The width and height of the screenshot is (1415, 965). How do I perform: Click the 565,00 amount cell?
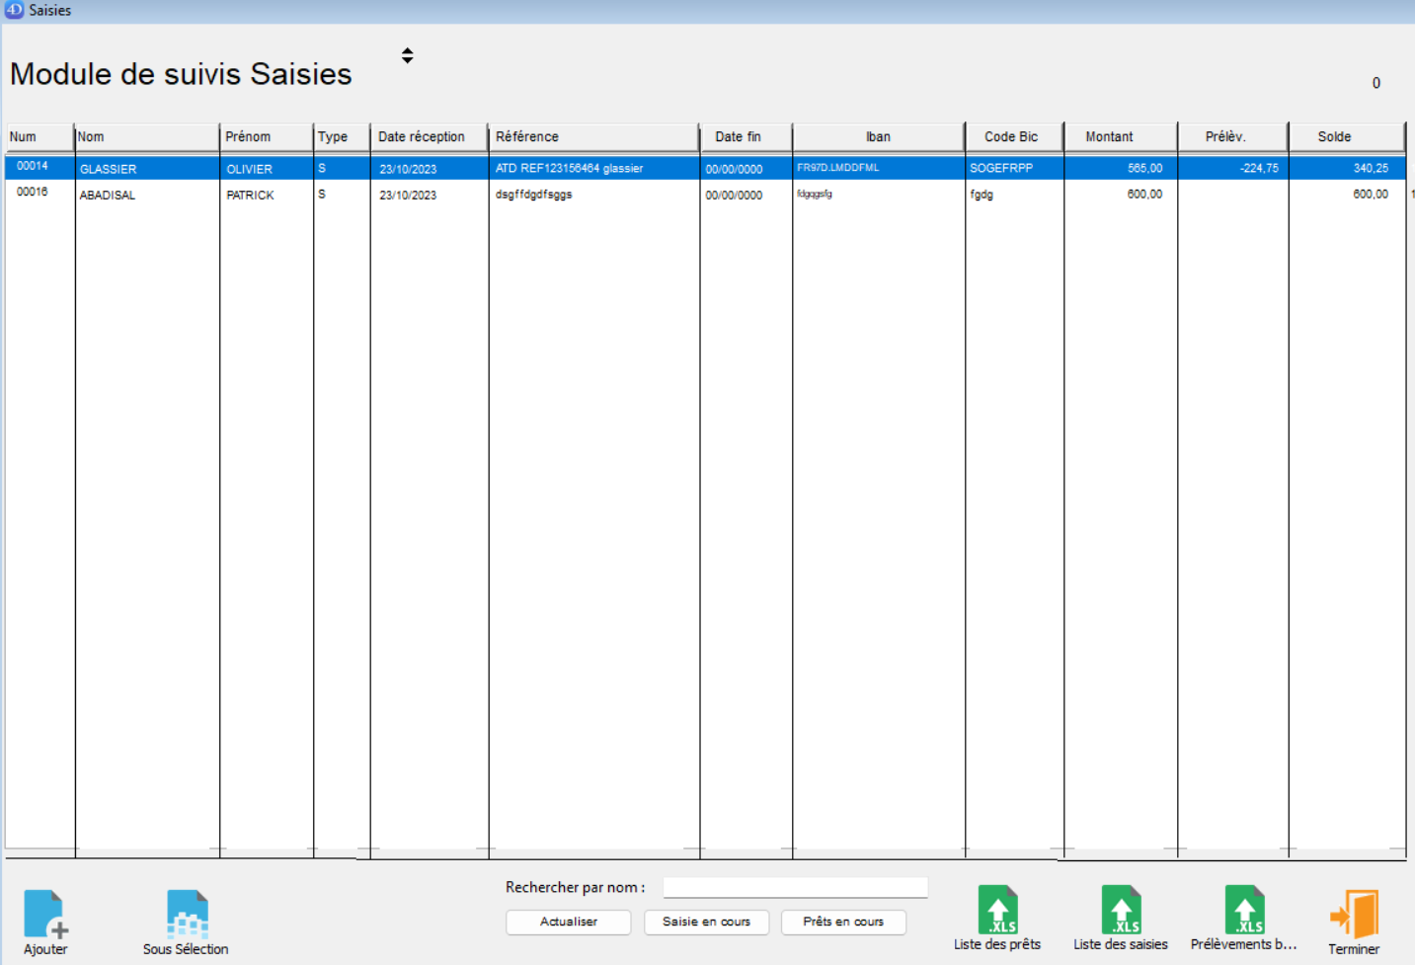(1145, 168)
